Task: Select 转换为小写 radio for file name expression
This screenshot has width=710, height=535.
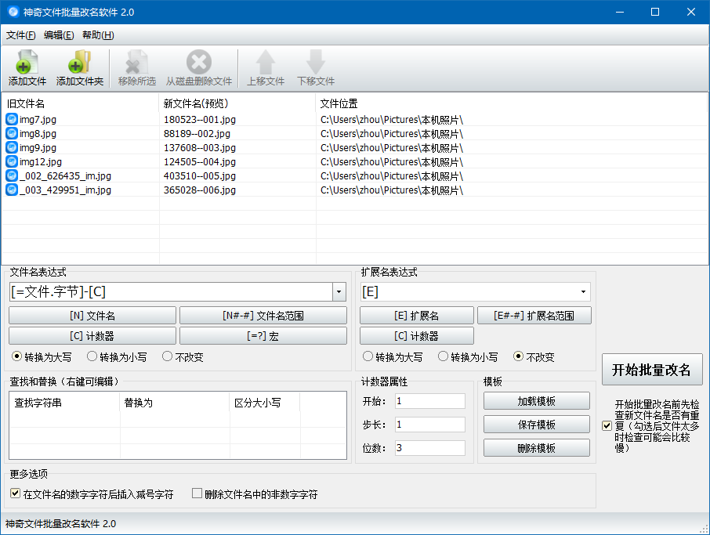Action: pos(92,356)
